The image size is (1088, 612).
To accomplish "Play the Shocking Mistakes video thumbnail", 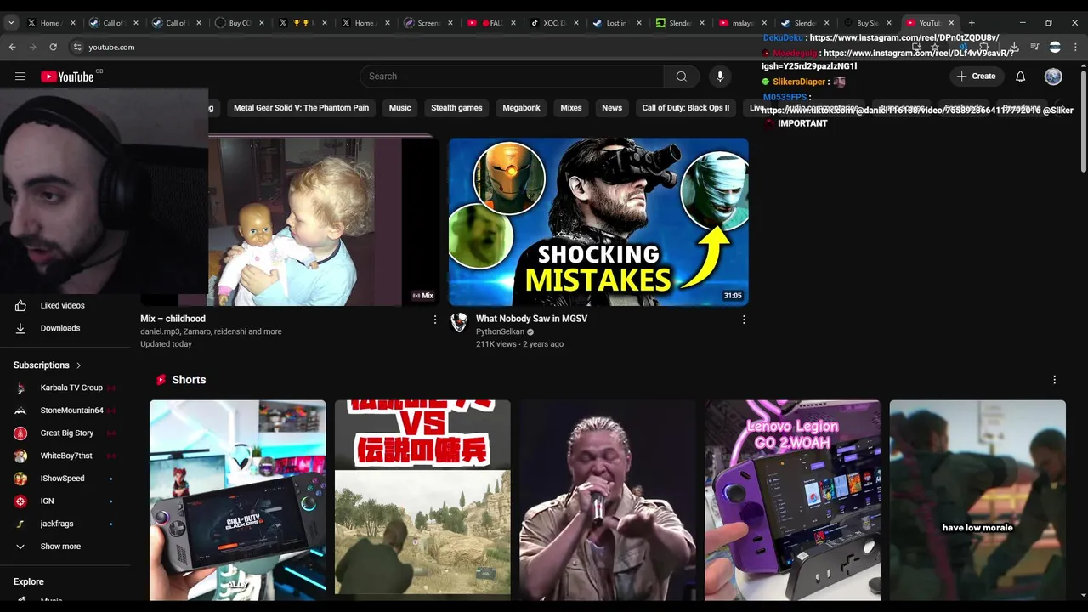I will tap(598, 222).
